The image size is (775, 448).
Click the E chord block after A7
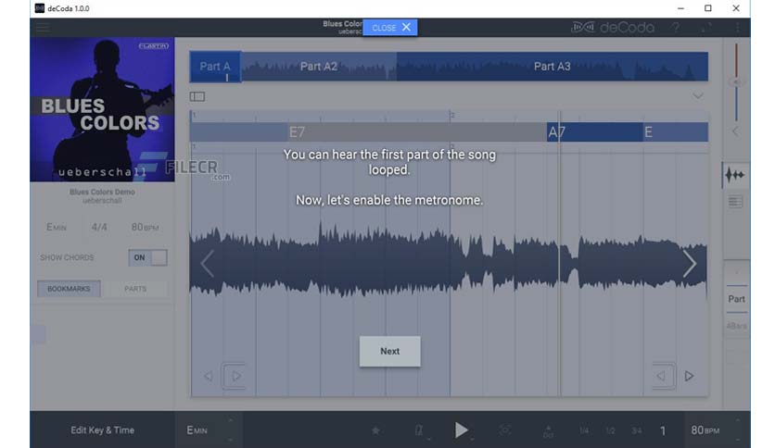tap(675, 132)
